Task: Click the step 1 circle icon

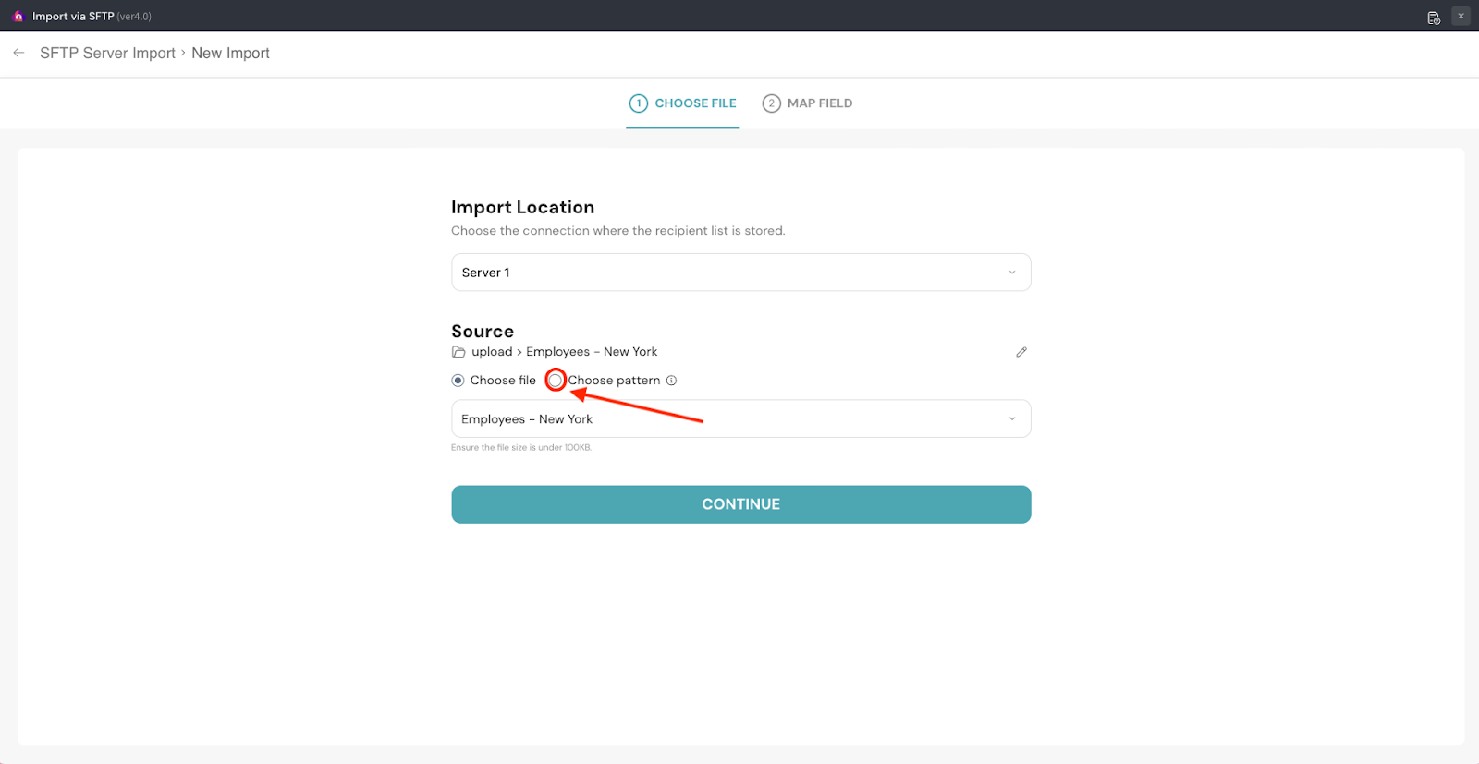Action: click(638, 103)
